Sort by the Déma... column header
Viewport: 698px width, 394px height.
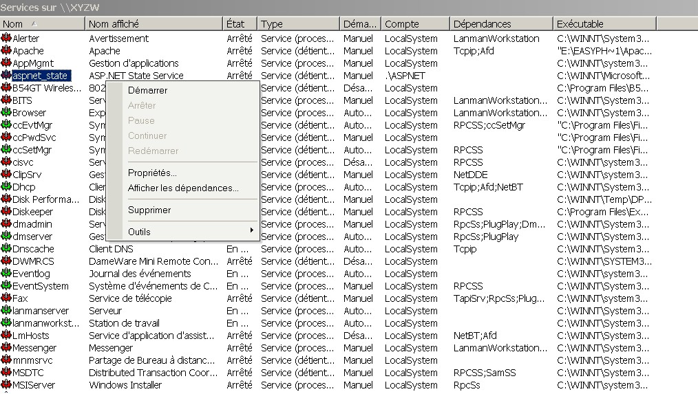click(360, 24)
